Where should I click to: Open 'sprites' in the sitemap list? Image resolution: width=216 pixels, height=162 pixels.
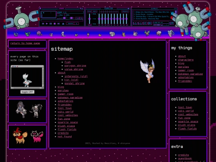coord(63,90)
